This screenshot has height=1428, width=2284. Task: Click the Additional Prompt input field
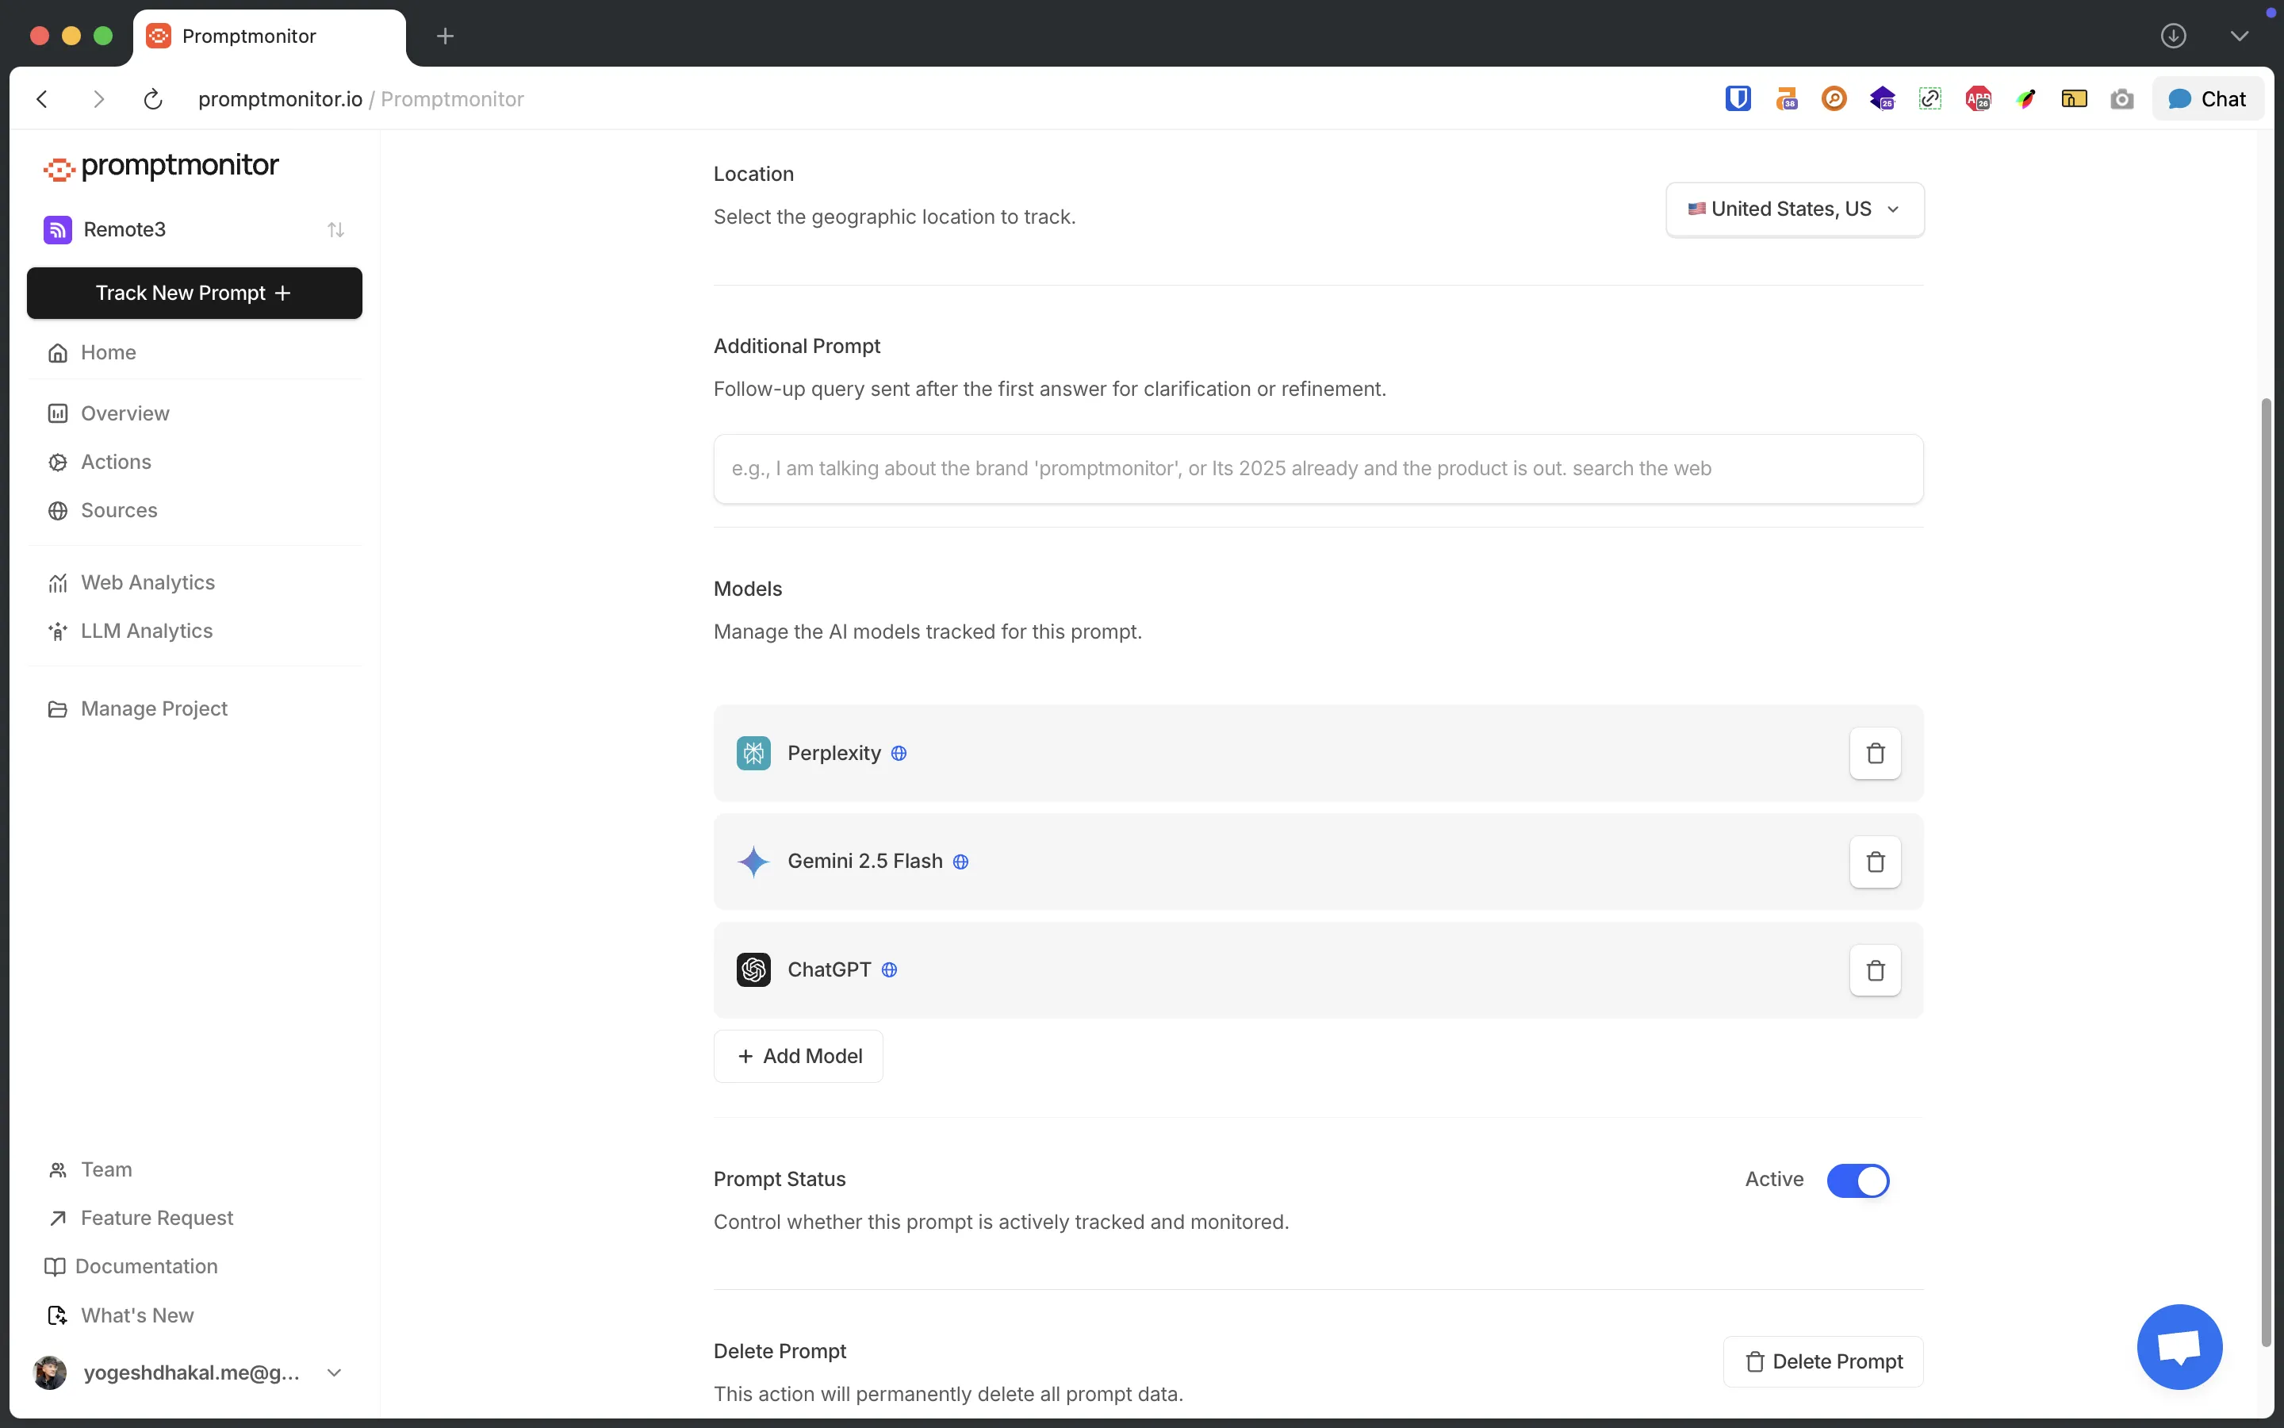point(1316,467)
